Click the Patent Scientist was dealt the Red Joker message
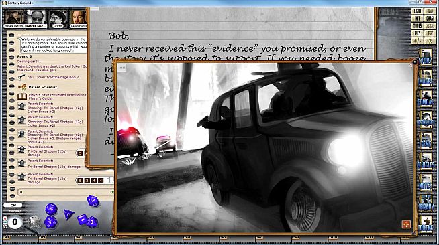Viewport: 439px width, 245px height. pyautogui.click(x=52, y=68)
